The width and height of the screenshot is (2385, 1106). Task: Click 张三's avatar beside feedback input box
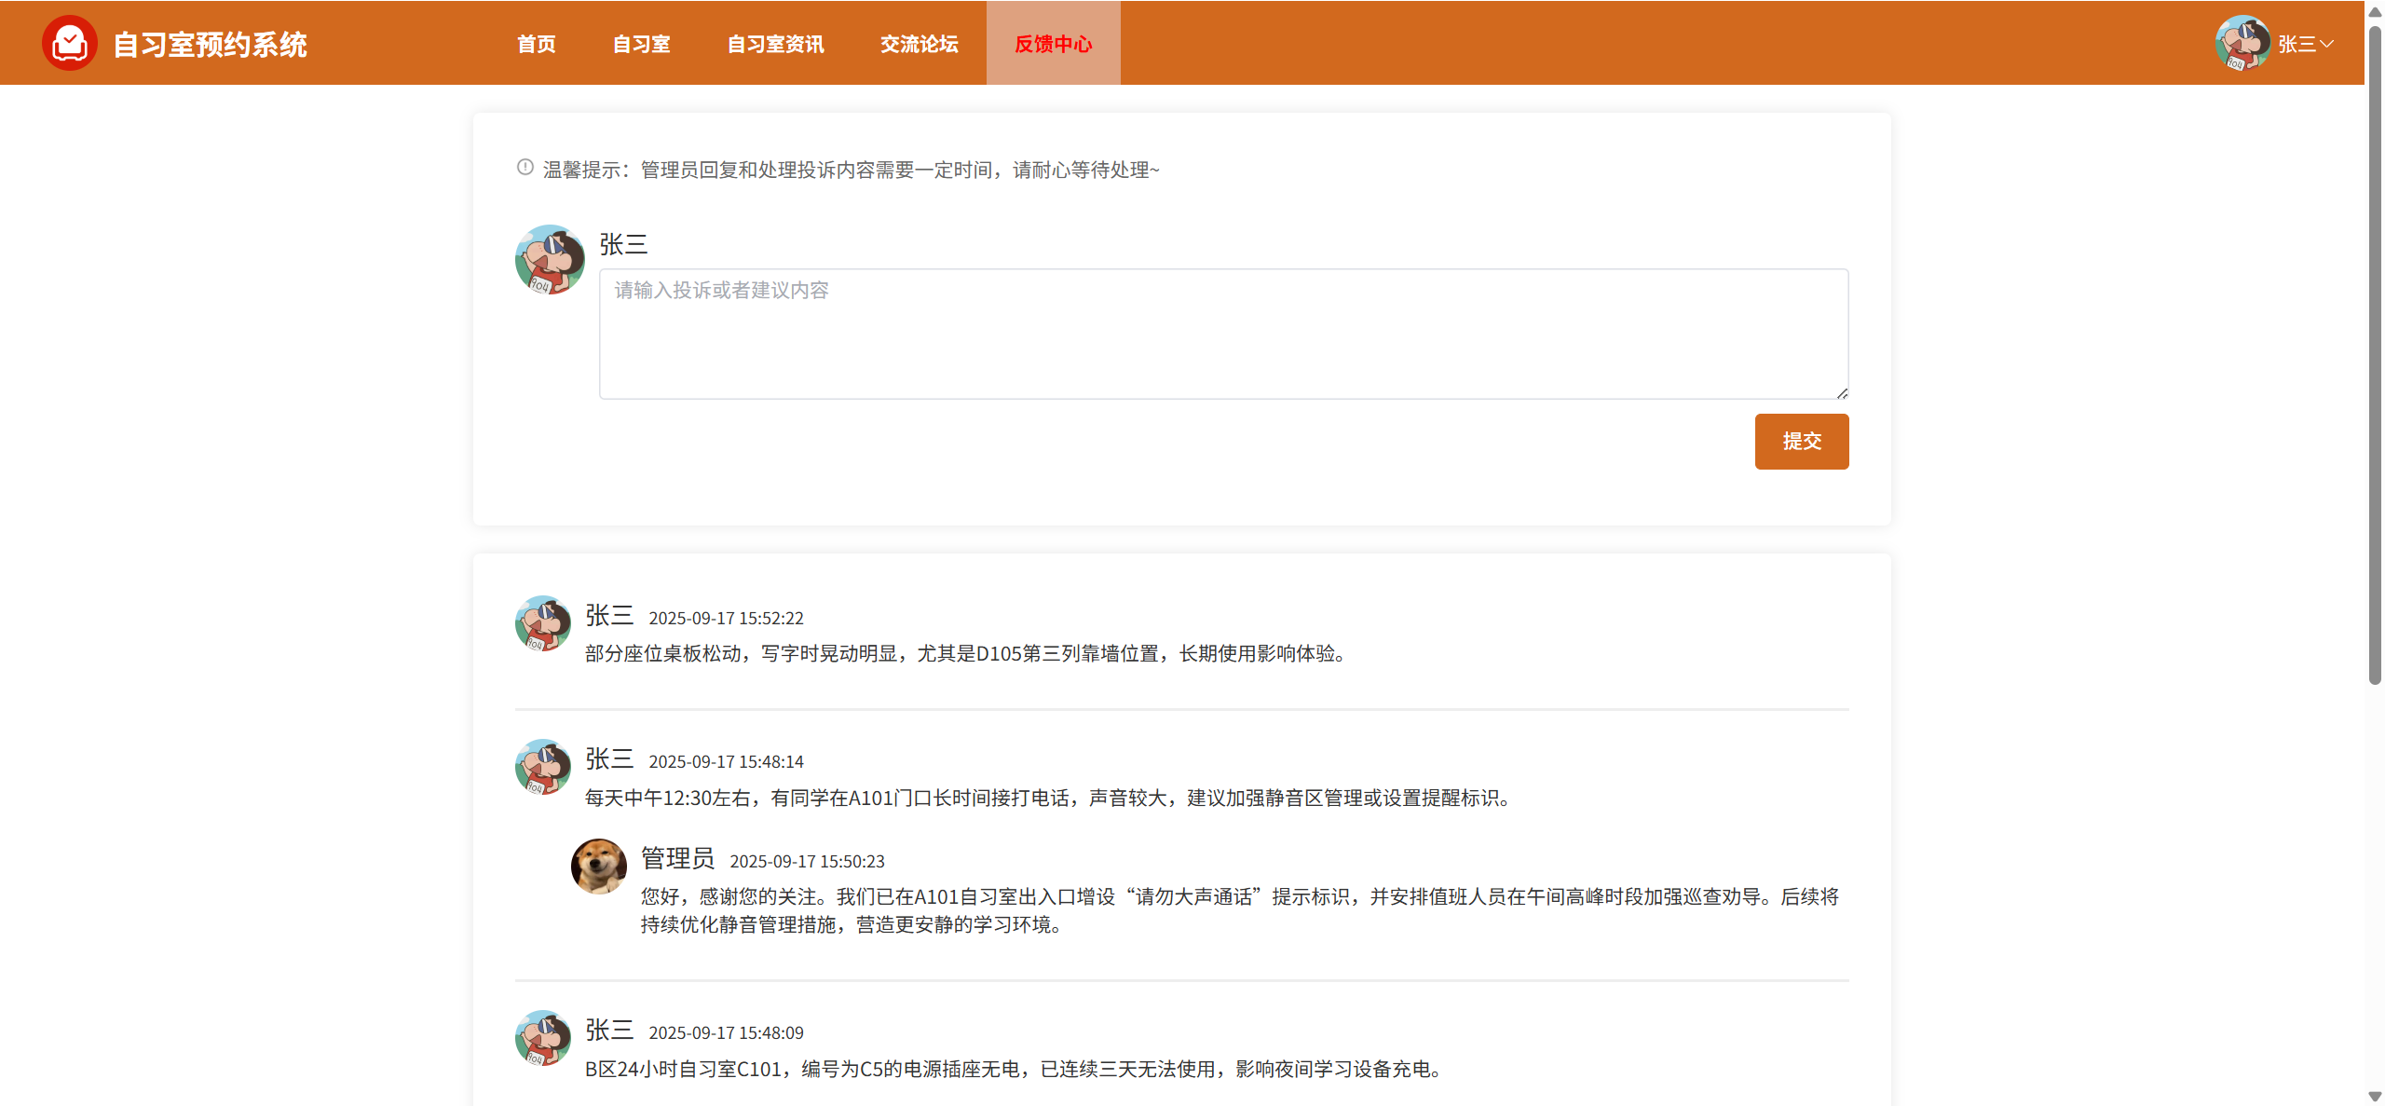(550, 260)
